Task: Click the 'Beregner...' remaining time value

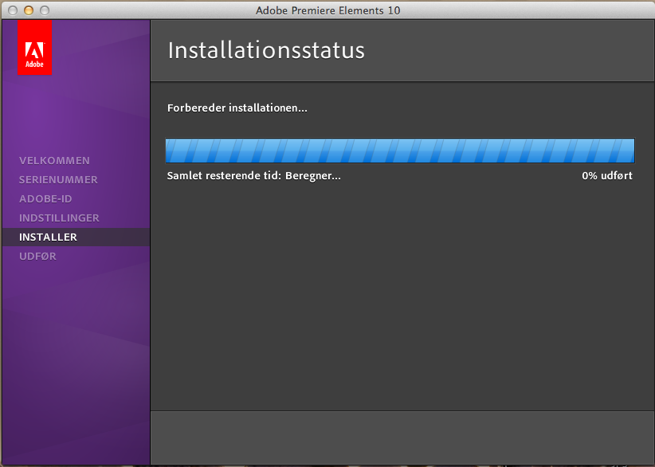Action: pos(313,175)
